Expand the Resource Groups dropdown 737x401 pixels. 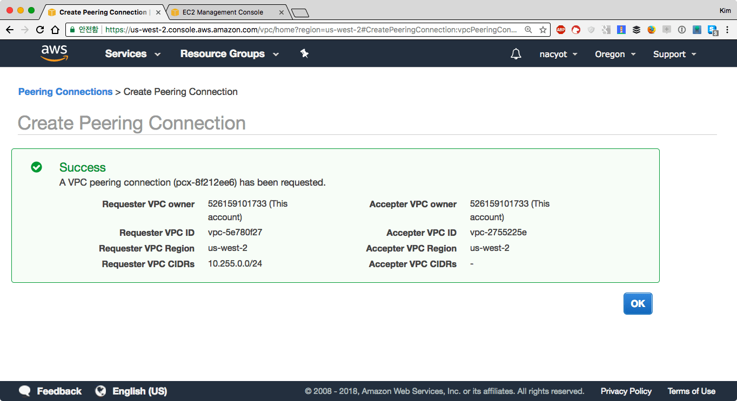coord(229,54)
